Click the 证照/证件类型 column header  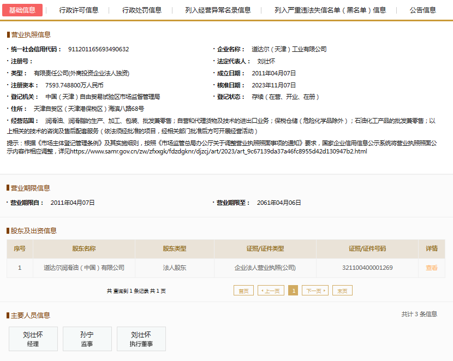click(265, 248)
